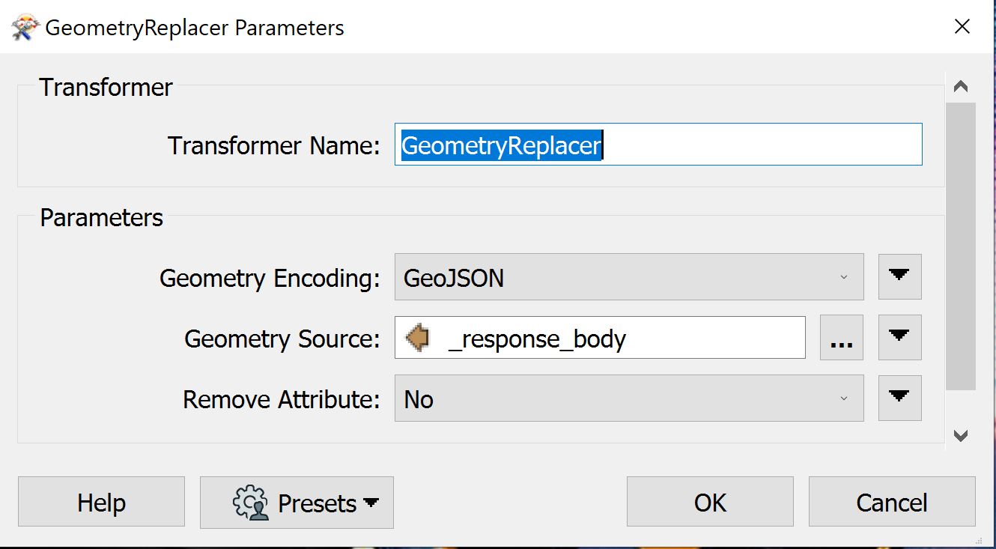996x549 pixels.
Task: Click the vertical scrollbar thumb
Action: coord(961,246)
